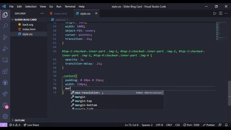
Task: Go to line via Ln 73, Col 6
Action: 132,125
